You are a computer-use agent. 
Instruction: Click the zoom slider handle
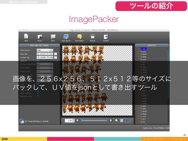point(82,120)
